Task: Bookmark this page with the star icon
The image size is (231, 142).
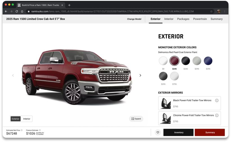Action: coord(211,11)
